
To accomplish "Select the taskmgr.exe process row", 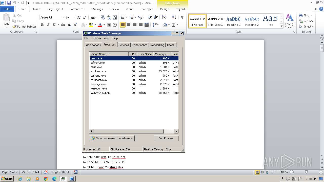I will [x=134, y=84].
